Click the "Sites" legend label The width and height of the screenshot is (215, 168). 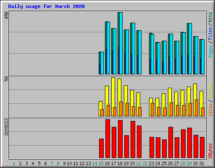click(210, 110)
